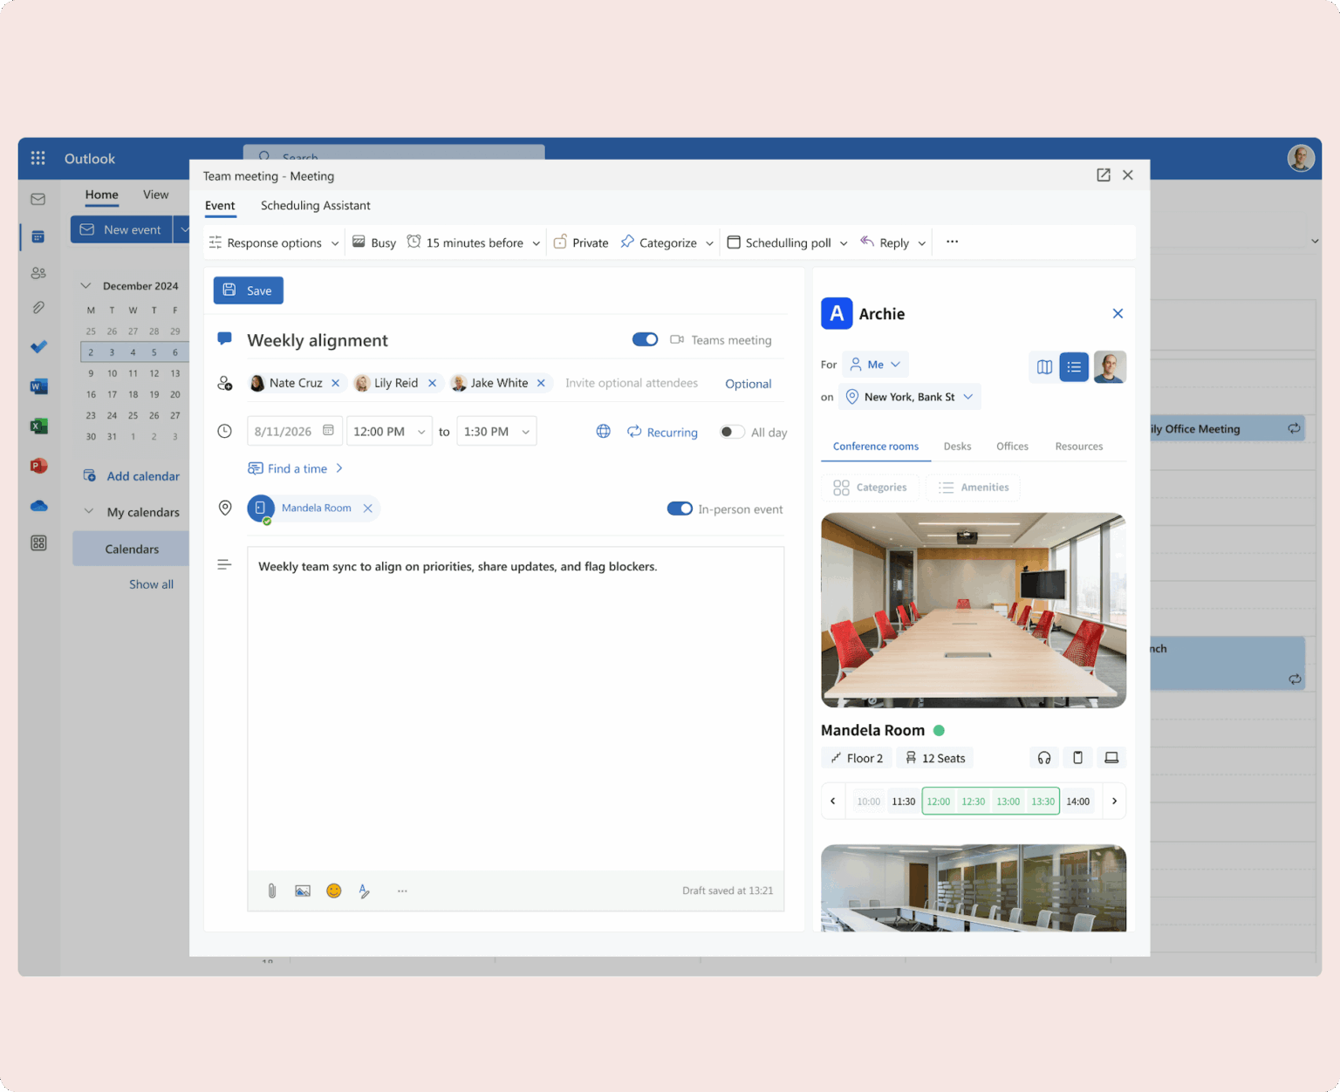Select the 13:30 slot on room availability
This screenshot has width=1340, height=1092.
click(1043, 801)
